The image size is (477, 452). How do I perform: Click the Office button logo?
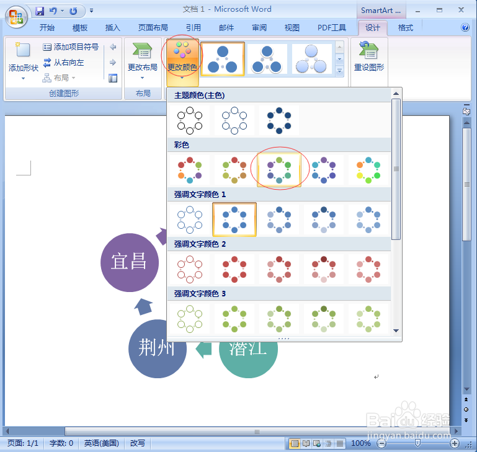pyautogui.click(x=16, y=17)
